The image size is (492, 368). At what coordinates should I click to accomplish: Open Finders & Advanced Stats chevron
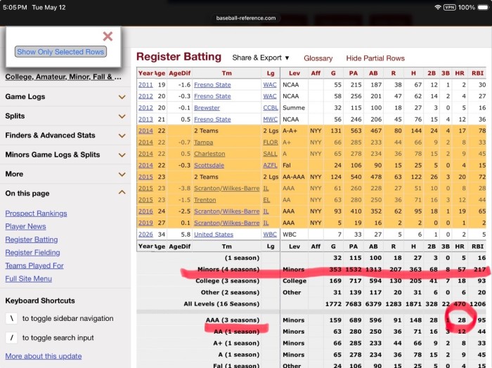coord(122,136)
